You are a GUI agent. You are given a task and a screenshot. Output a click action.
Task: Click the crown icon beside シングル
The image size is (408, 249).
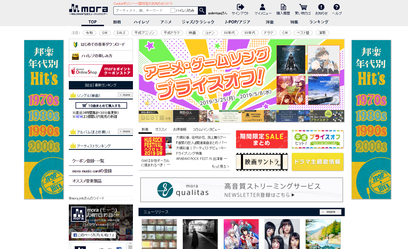tap(73, 95)
